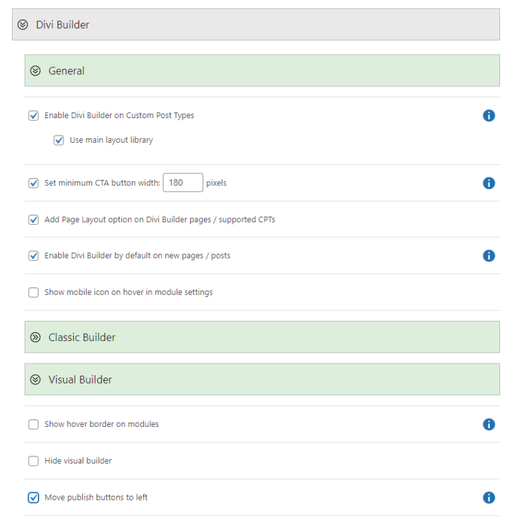Viewport: 512px width, 521px height.
Task: Tick the Hide visual builder checkbox
Action: click(x=33, y=461)
